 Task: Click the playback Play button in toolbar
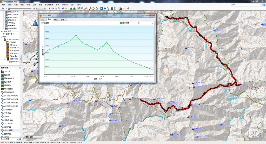click(3, 9)
